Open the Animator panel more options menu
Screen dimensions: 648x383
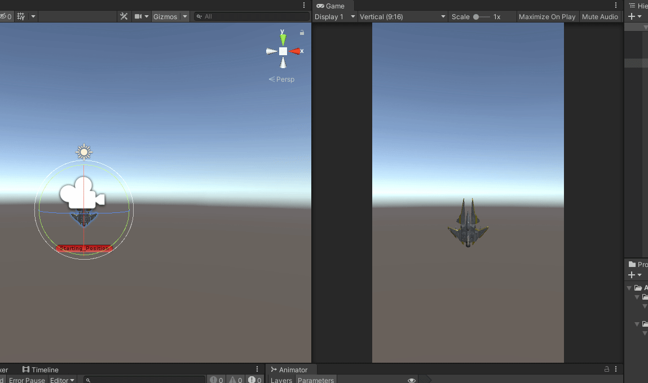[616, 369]
